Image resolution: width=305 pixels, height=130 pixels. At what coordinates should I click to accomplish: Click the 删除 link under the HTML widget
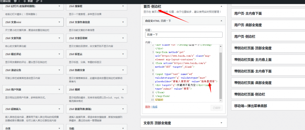pos(148,107)
